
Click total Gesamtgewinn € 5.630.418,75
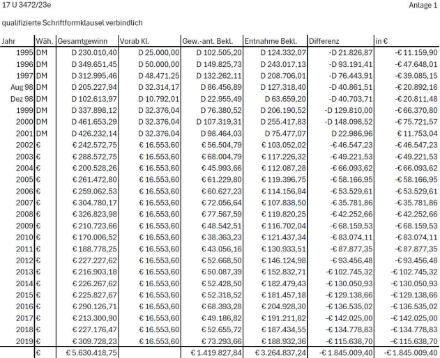(x=92, y=352)
